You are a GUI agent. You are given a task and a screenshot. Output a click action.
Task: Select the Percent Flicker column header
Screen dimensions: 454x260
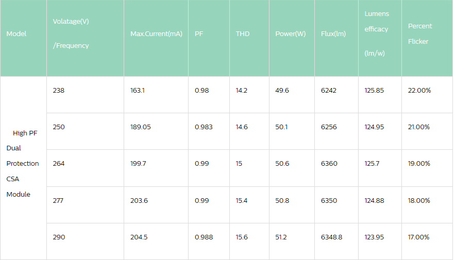419,33
